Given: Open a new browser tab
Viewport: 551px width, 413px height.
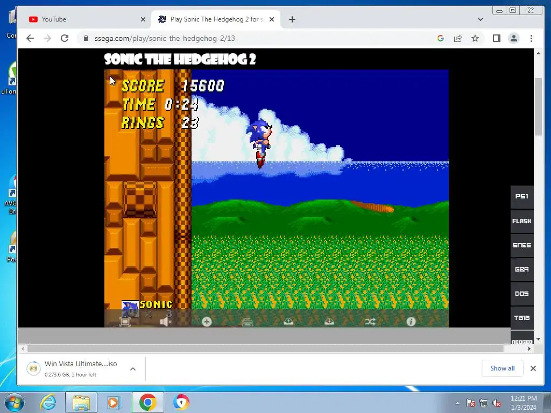Looking at the screenshot, I should pyautogui.click(x=292, y=19).
